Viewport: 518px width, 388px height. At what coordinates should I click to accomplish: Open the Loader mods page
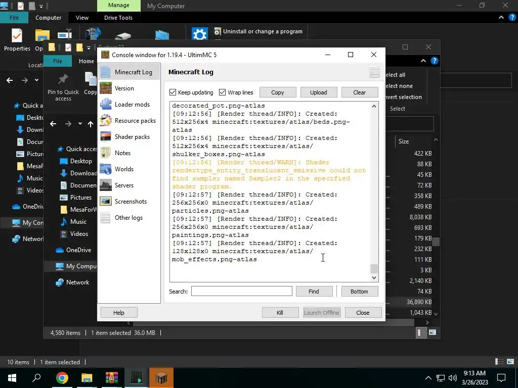tap(129, 104)
